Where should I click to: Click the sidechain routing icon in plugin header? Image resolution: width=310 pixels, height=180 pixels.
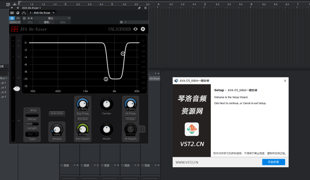pos(24,13)
